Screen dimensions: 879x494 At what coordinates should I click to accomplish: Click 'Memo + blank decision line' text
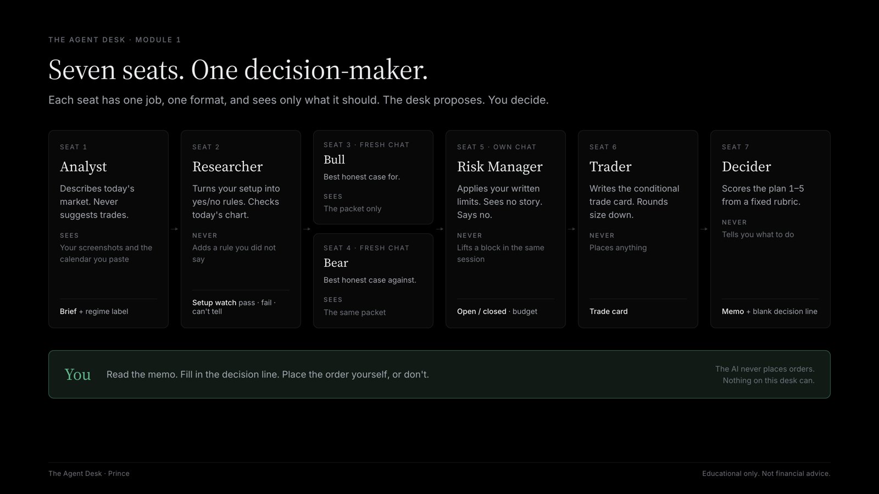pos(770,311)
